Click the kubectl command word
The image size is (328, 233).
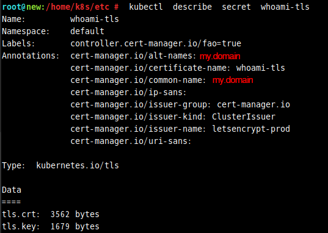coord(146,7)
